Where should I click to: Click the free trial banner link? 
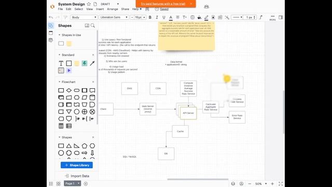[163, 4]
